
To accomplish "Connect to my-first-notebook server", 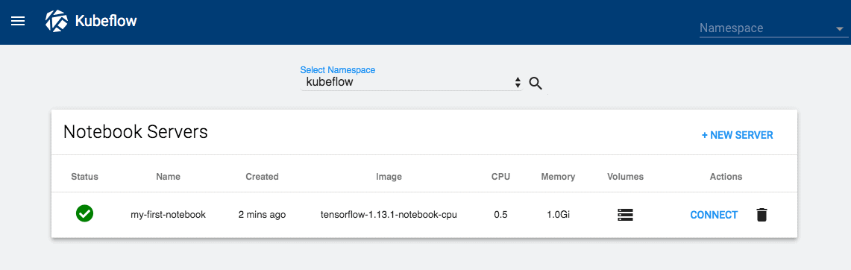I will 714,215.
